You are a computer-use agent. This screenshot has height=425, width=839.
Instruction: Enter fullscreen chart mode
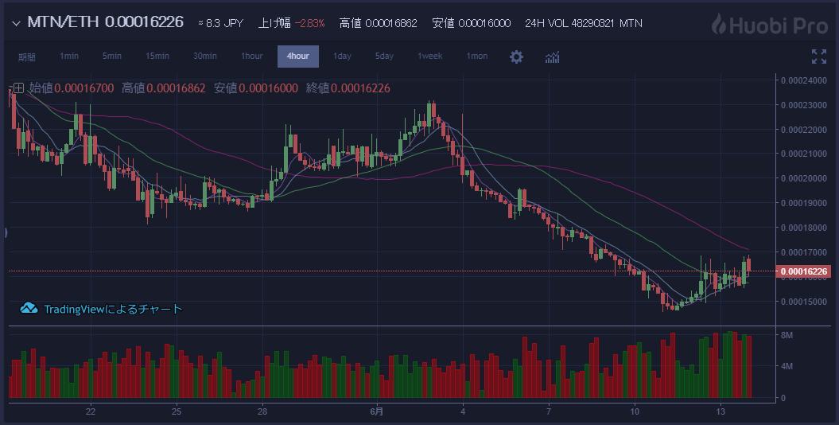[x=818, y=57]
